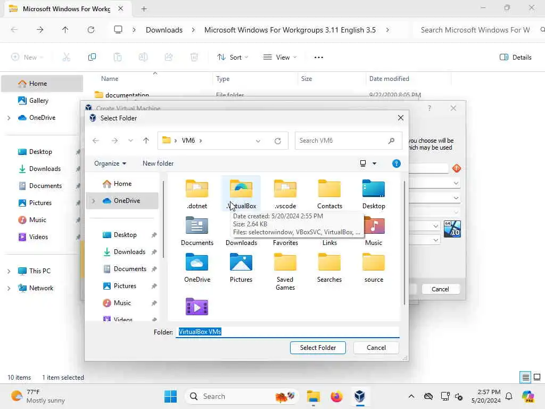Select Downloads in Select Folder navigation pane
The width and height of the screenshot is (545, 409).
pos(129,252)
